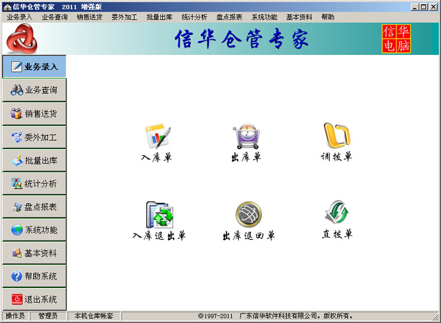Click the red power icon beside 退出系统

[x=17, y=299]
